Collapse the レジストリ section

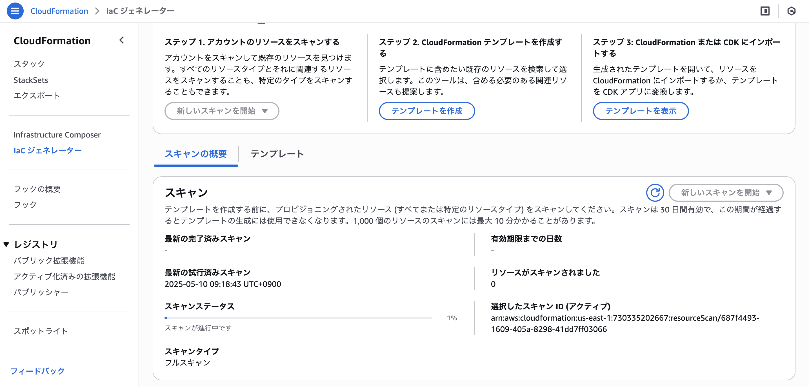coord(6,244)
